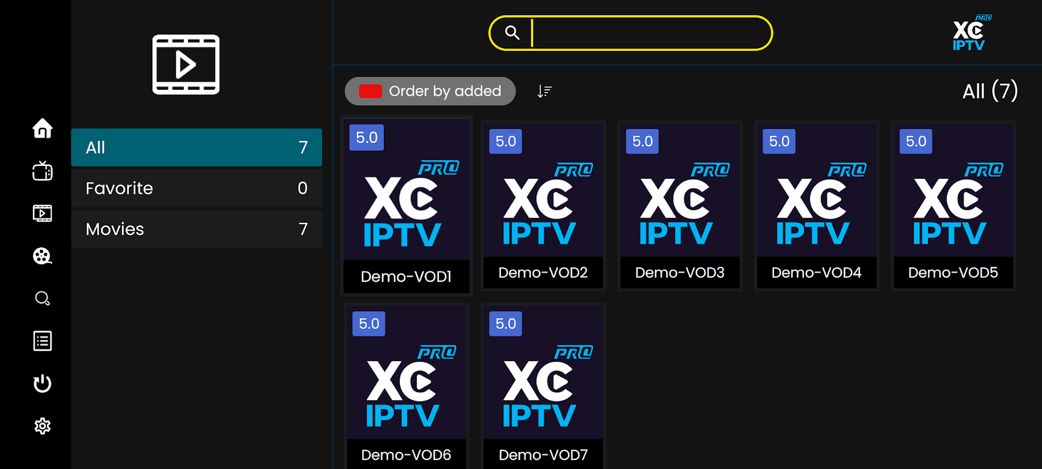The image size is (1042, 469).
Task: Select the Movies category
Action: (196, 229)
